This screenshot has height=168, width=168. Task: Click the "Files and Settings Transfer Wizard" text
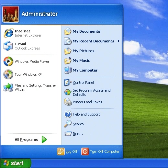[35, 87]
